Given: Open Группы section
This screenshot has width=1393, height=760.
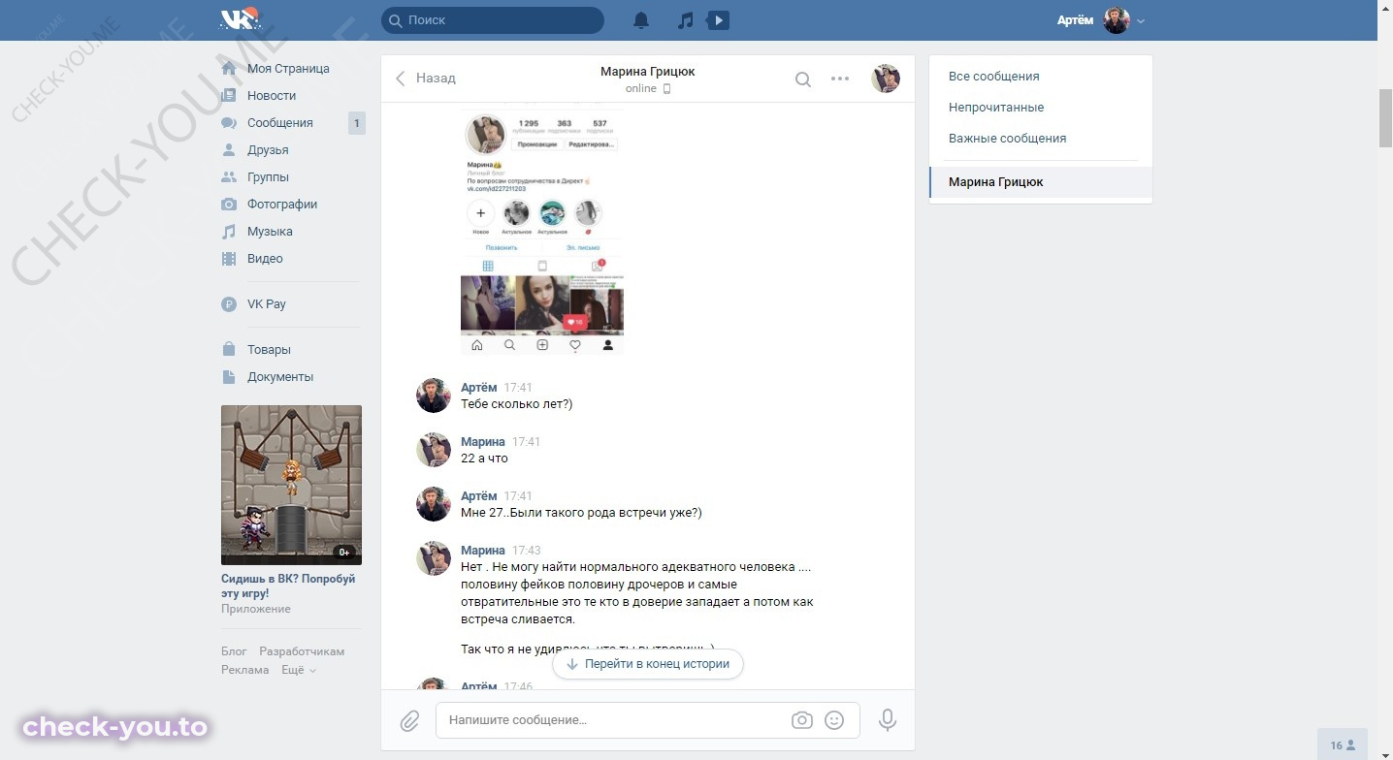Looking at the screenshot, I should pyautogui.click(x=268, y=177).
